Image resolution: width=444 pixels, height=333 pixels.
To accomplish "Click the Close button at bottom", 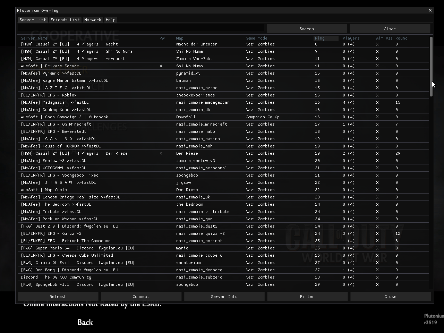I will (x=390, y=297).
